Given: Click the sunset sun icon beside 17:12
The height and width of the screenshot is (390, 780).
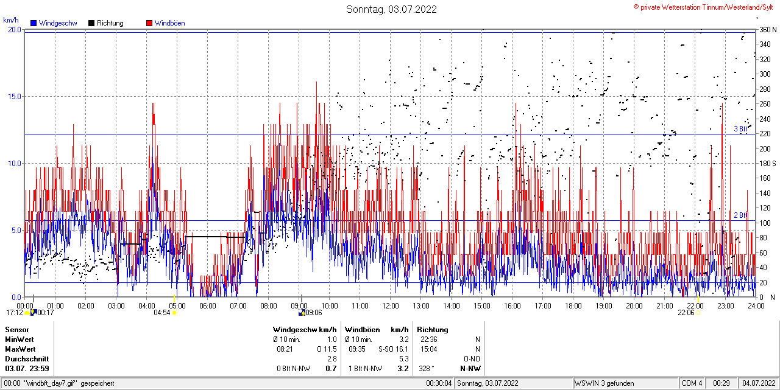Looking at the screenshot, I should 27,313.
